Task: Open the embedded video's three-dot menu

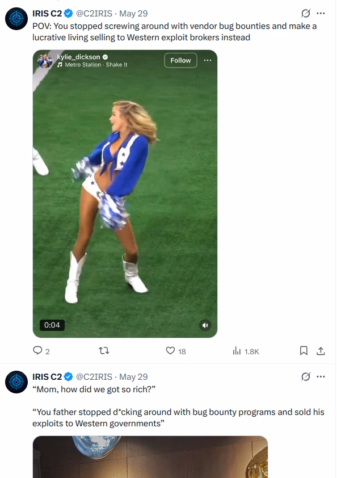Action: click(208, 60)
